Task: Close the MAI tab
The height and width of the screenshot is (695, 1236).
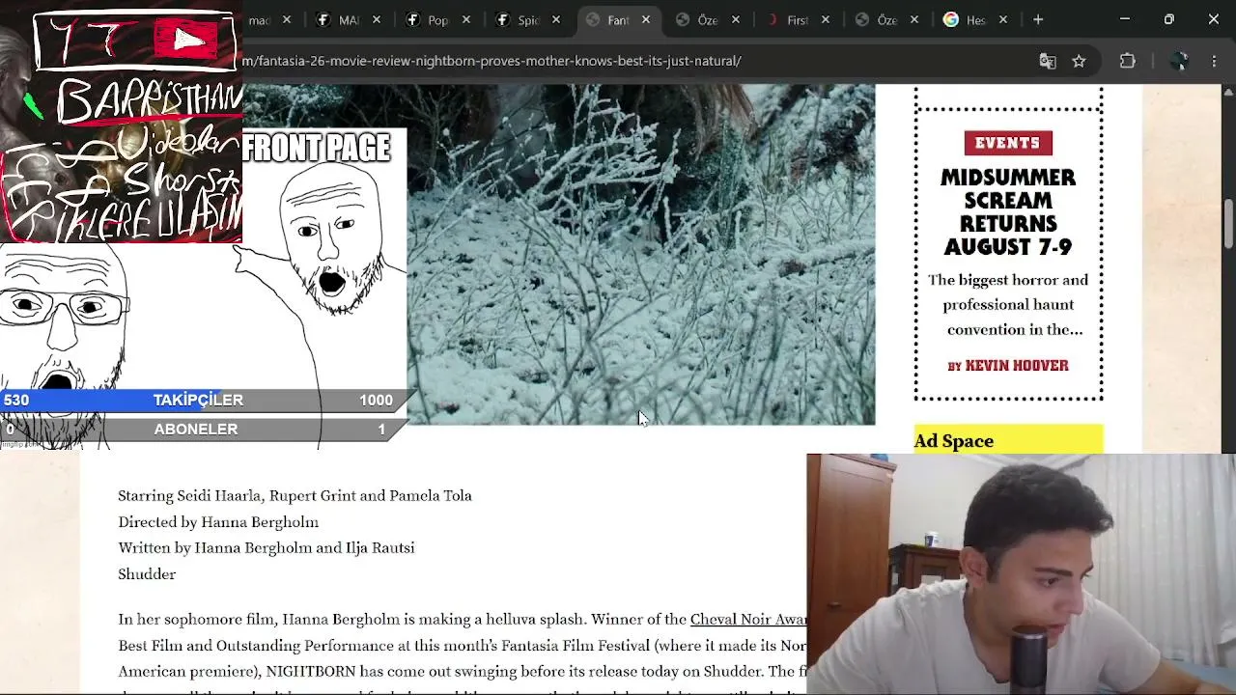Action: tap(377, 19)
